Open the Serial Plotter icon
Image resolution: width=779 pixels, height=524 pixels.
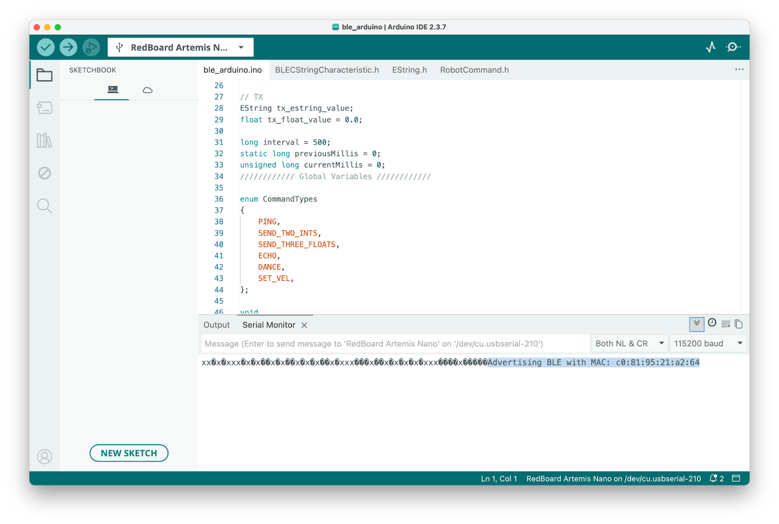click(x=710, y=47)
